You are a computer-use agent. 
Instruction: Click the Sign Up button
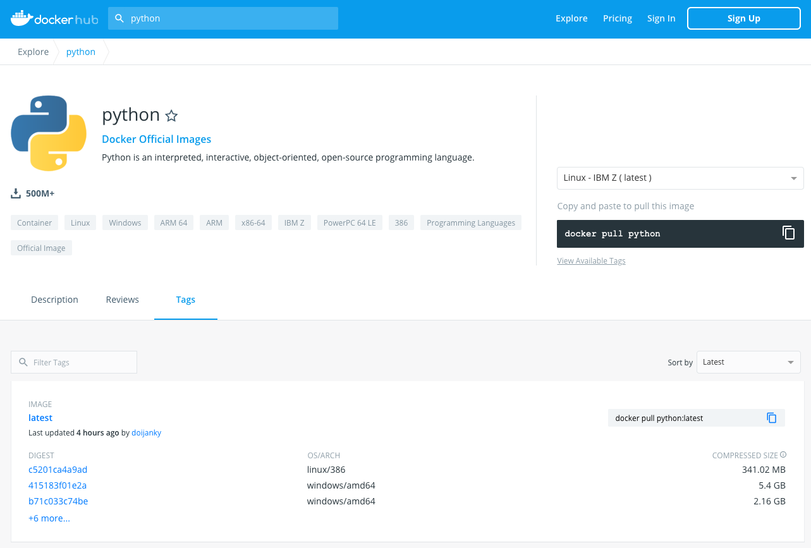743,18
